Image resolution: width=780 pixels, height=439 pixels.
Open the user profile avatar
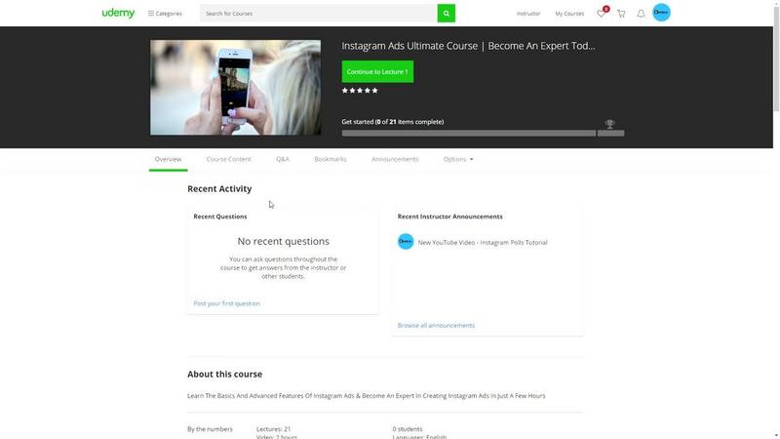point(662,13)
